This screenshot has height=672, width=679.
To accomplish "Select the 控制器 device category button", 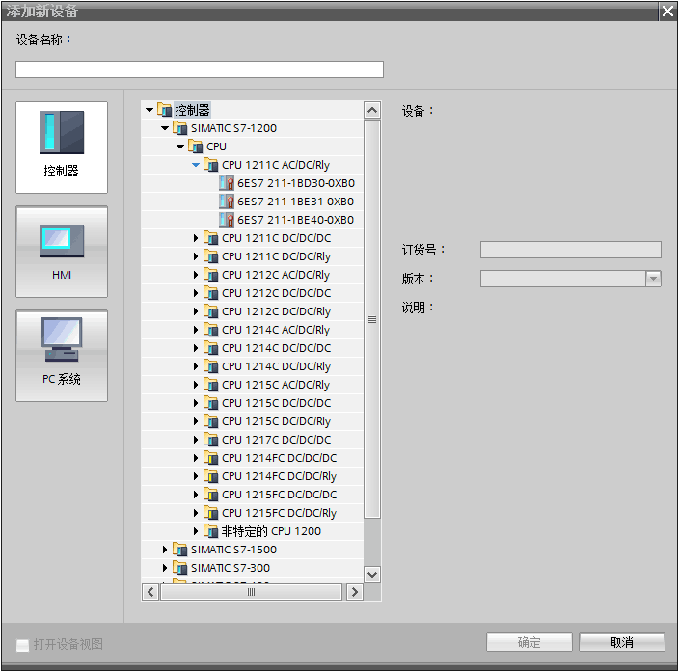I will tap(62, 148).
